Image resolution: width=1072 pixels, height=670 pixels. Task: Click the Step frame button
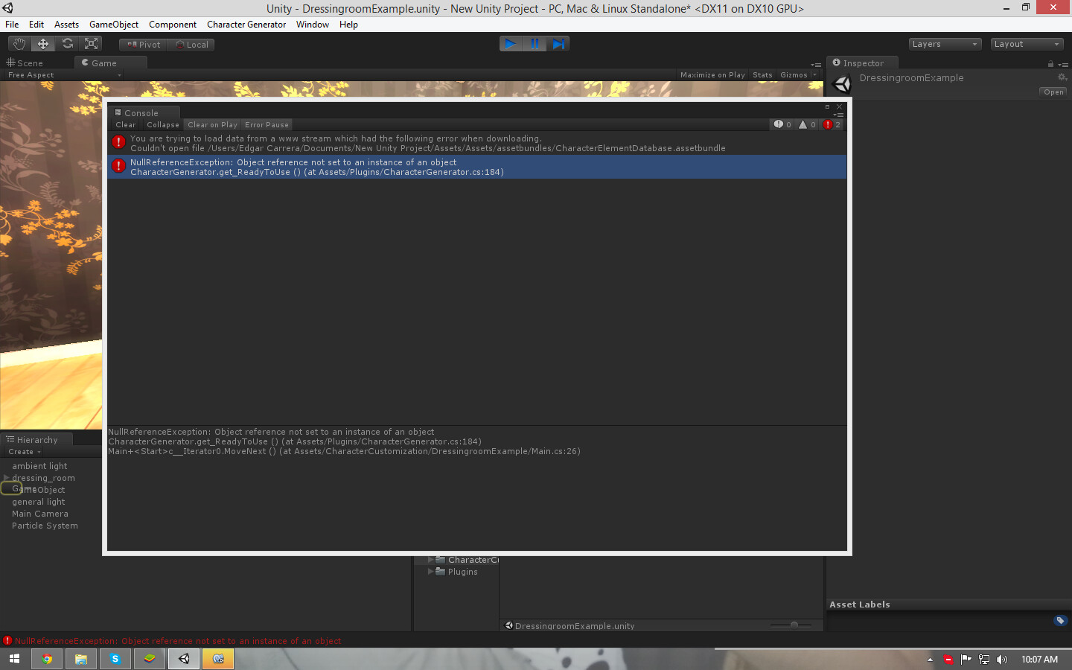[558, 44]
